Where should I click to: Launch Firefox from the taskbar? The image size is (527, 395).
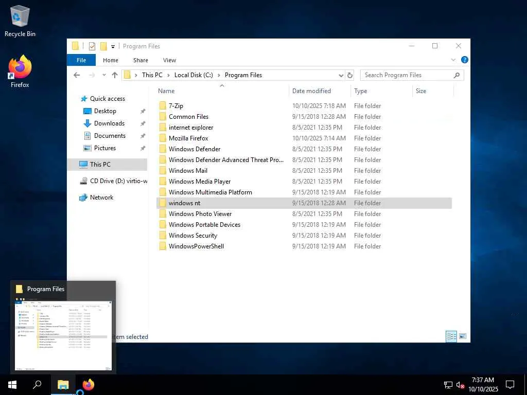click(x=89, y=385)
